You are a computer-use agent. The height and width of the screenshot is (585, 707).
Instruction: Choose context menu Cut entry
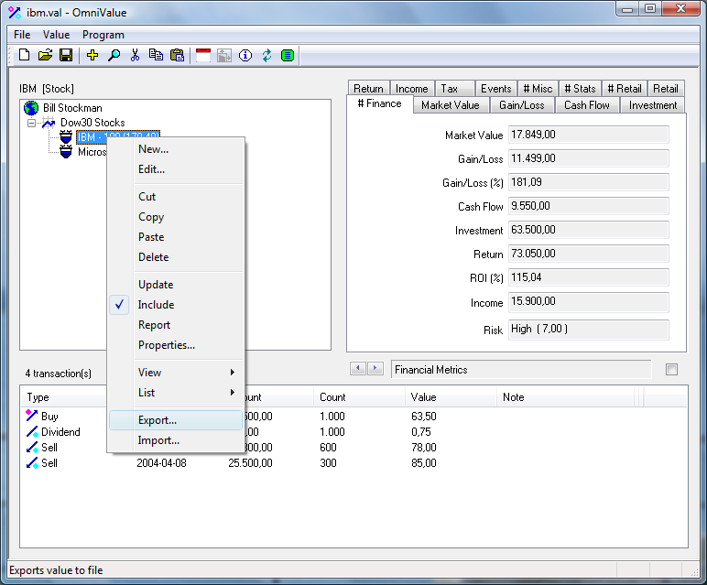176,197
